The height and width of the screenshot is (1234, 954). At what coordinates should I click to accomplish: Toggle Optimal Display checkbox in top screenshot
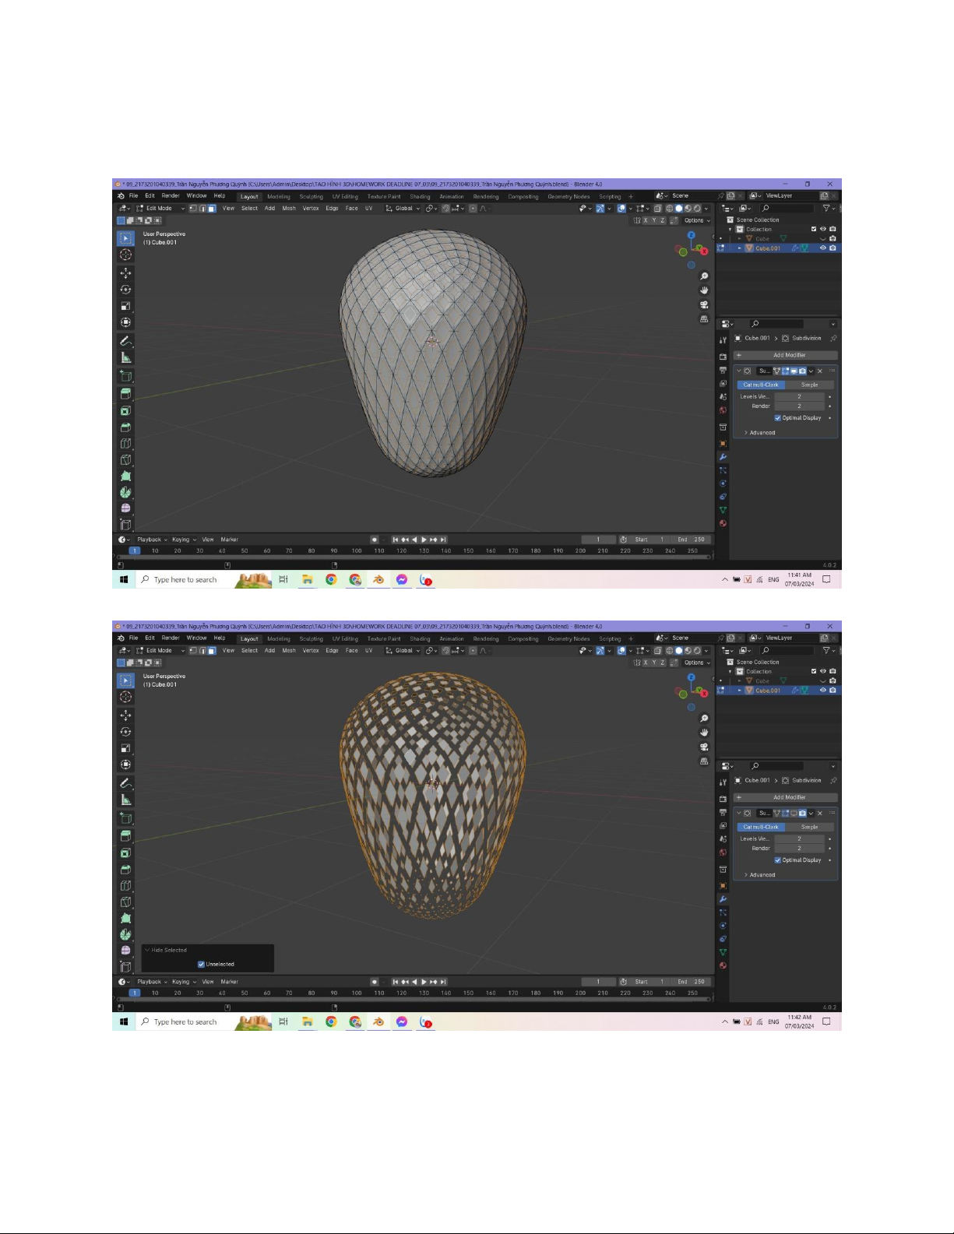(777, 418)
